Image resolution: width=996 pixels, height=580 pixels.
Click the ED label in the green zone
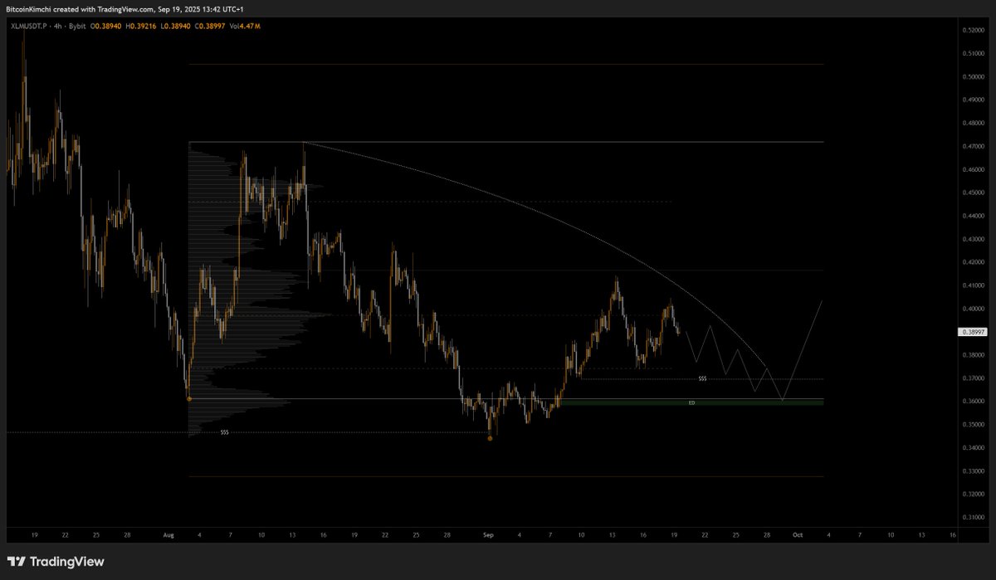(x=691, y=402)
